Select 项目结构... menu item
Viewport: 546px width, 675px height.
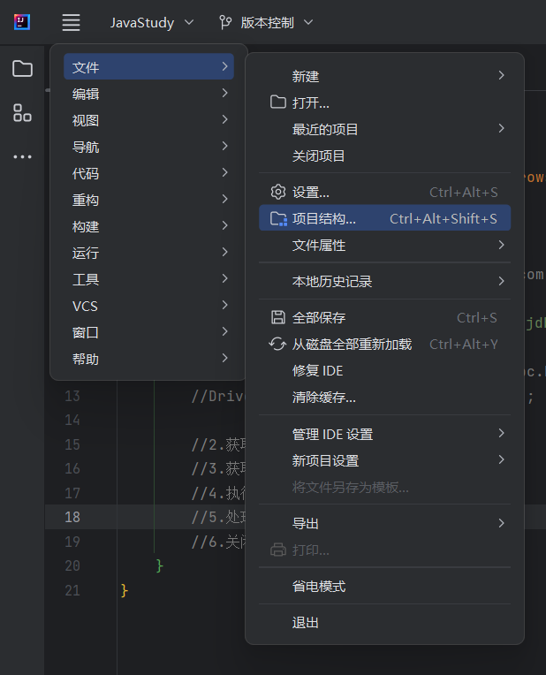pos(385,218)
